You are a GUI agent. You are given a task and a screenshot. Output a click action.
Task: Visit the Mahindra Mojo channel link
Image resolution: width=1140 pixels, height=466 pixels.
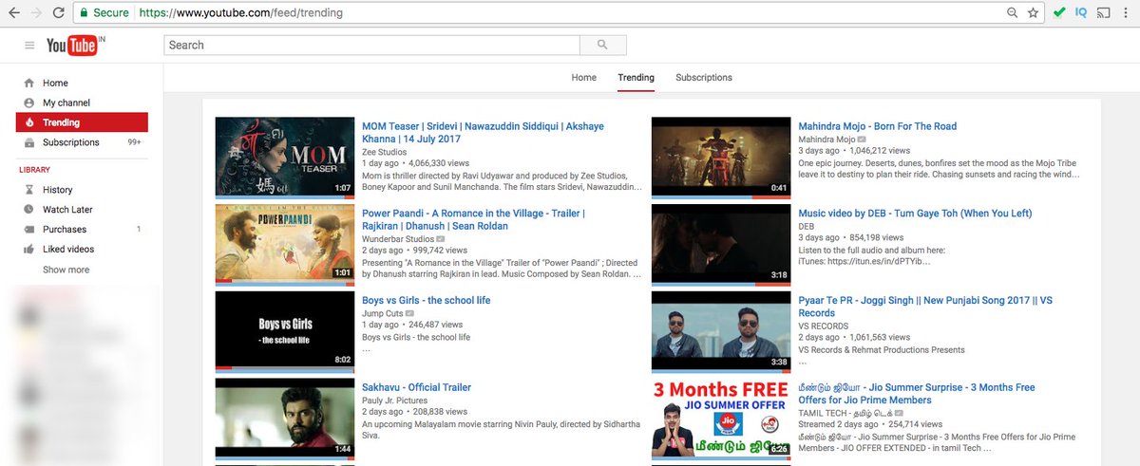point(826,139)
